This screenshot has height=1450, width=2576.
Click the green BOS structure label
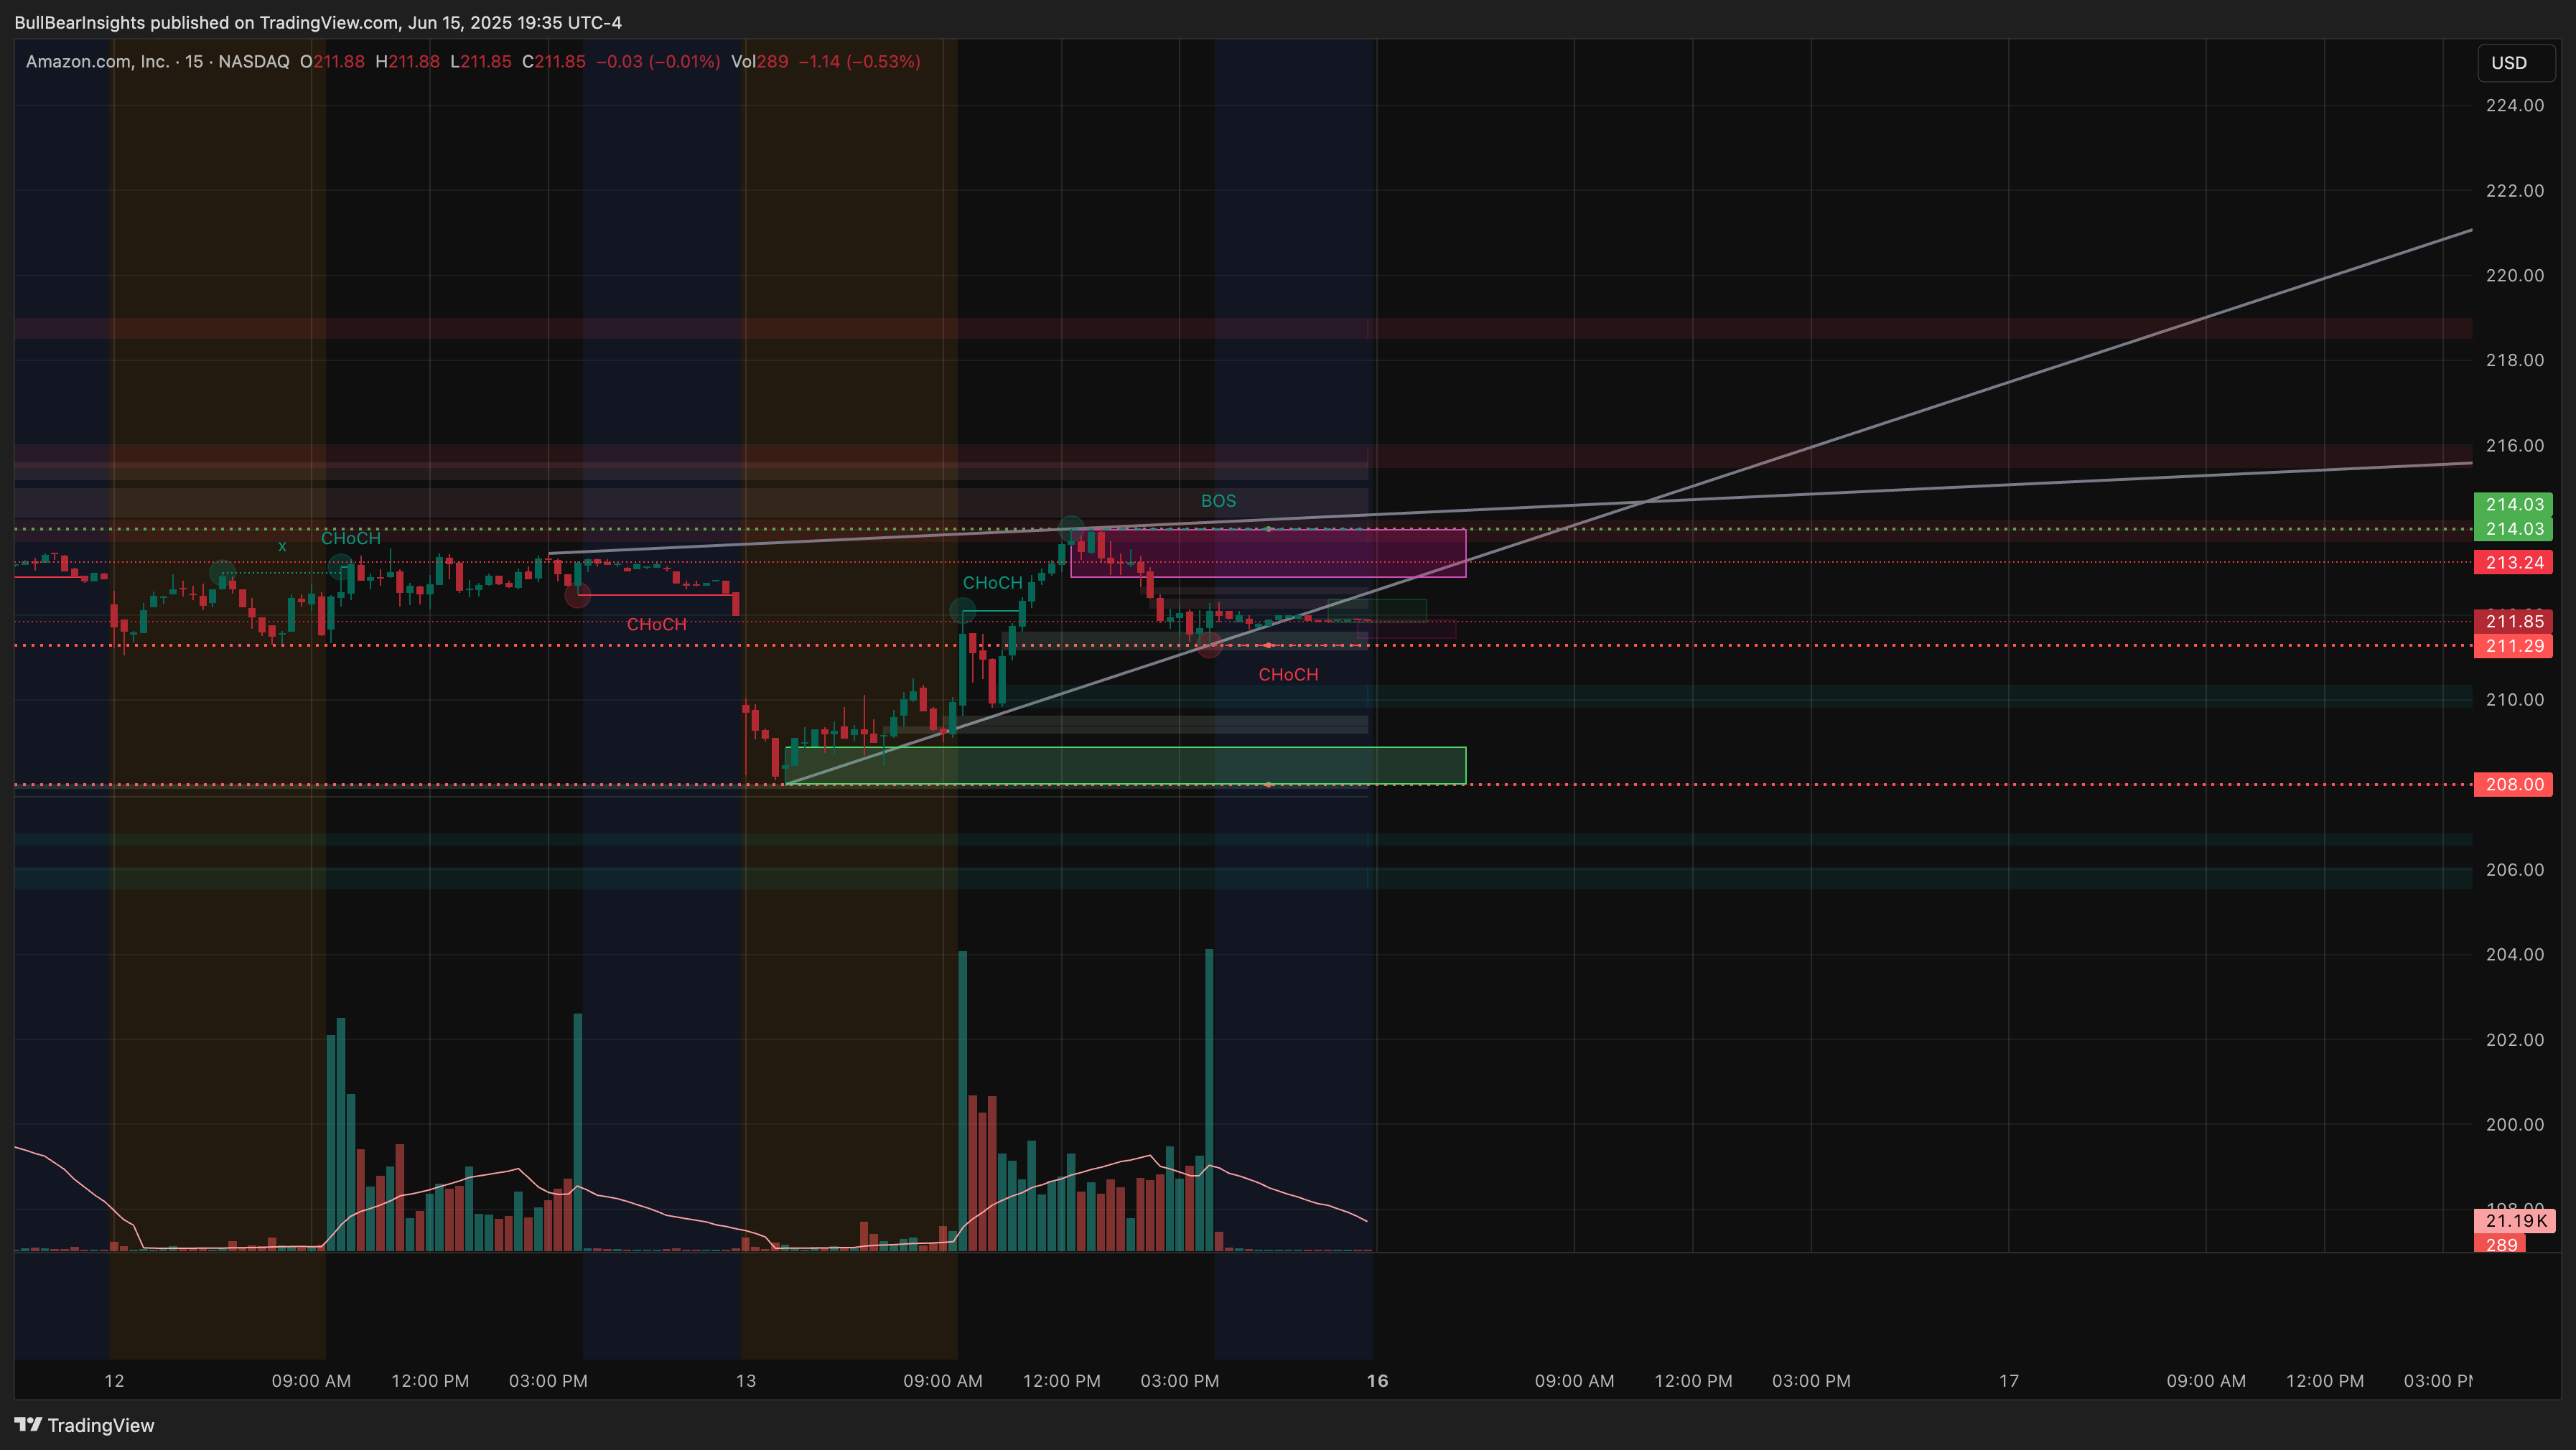click(1218, 501)
